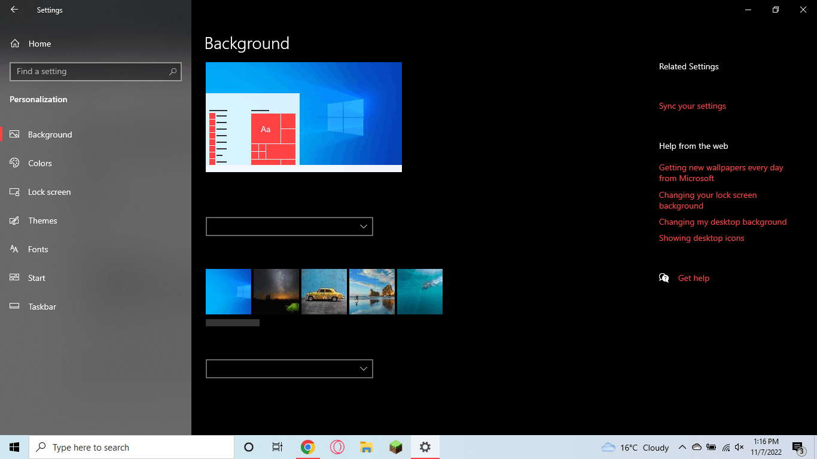The image size is (817, 459).
Task: Open Getting new wallpapers every day link
Action: pyautogui.click(x=721, y=173)
